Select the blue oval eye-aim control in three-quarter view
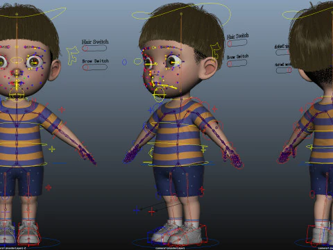The image size is (333, 250). [x=124, y=62]
